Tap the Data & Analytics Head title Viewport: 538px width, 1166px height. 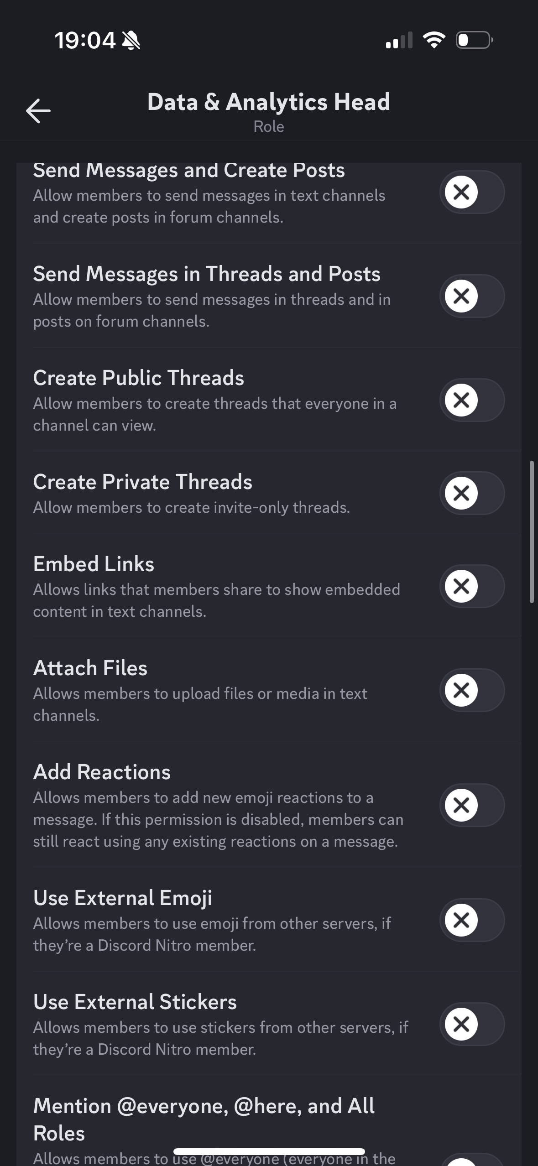coord(268,102)
